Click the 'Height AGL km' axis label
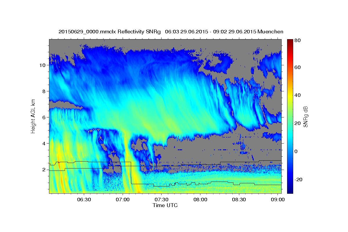Viewport: 348px width, 232px height. pyautogui.click(x=33, y=116)
